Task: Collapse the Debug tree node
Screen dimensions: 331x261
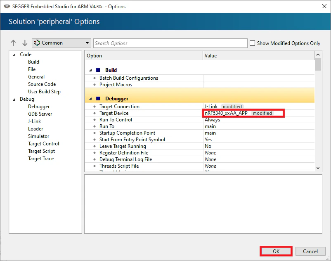Action: coord(14,100)
